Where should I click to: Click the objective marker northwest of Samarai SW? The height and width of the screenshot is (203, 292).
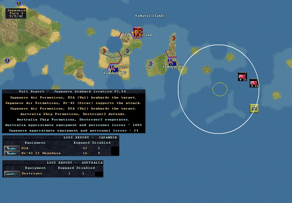103,51
